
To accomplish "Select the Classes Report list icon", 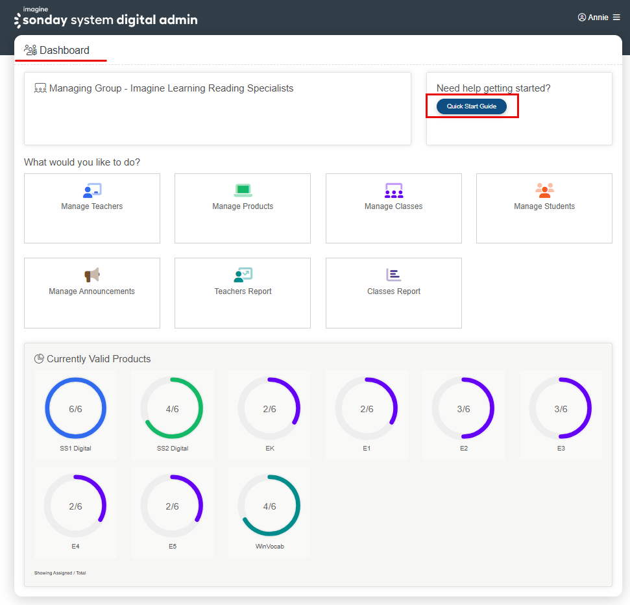I will coord(393,275).
